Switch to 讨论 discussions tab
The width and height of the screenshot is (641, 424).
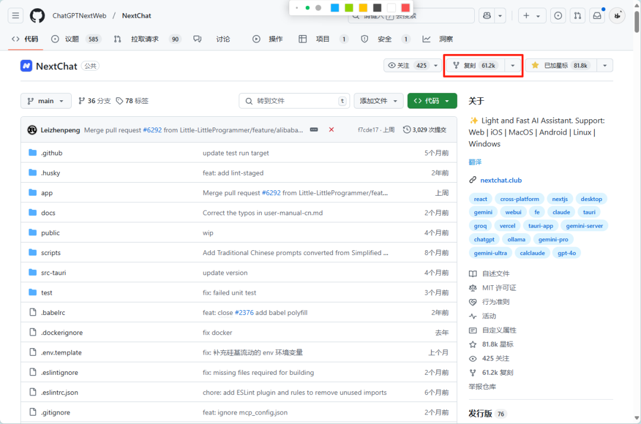pos(212,39)
